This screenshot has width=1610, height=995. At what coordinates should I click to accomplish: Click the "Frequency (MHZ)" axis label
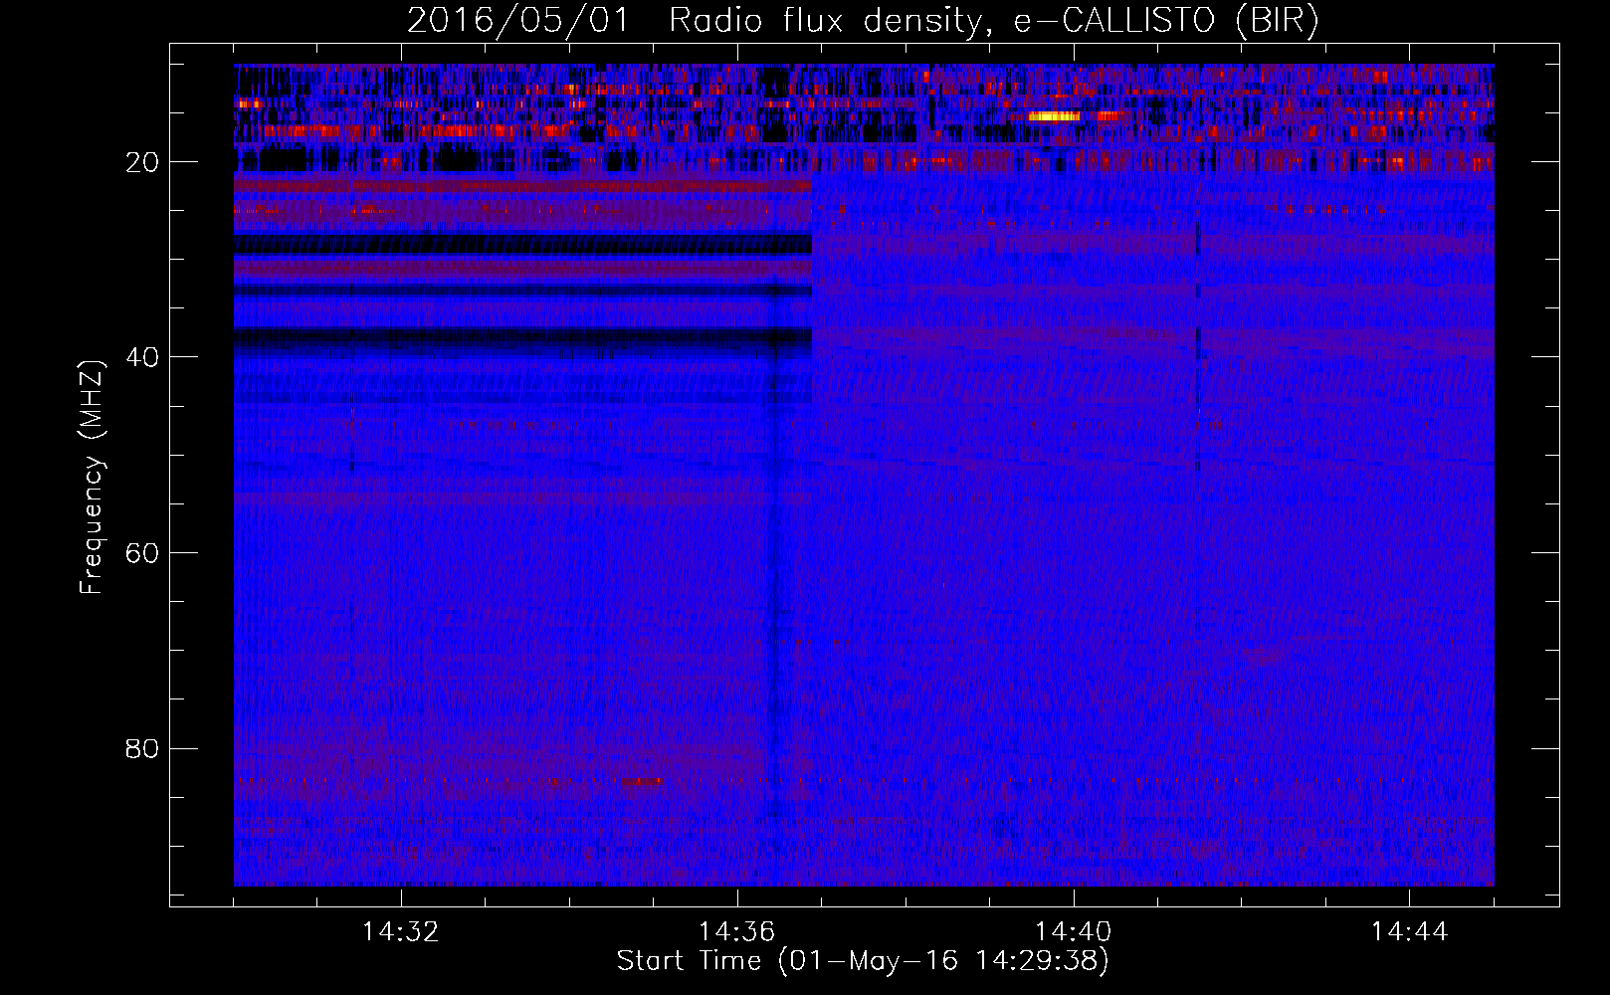(92, 478)
